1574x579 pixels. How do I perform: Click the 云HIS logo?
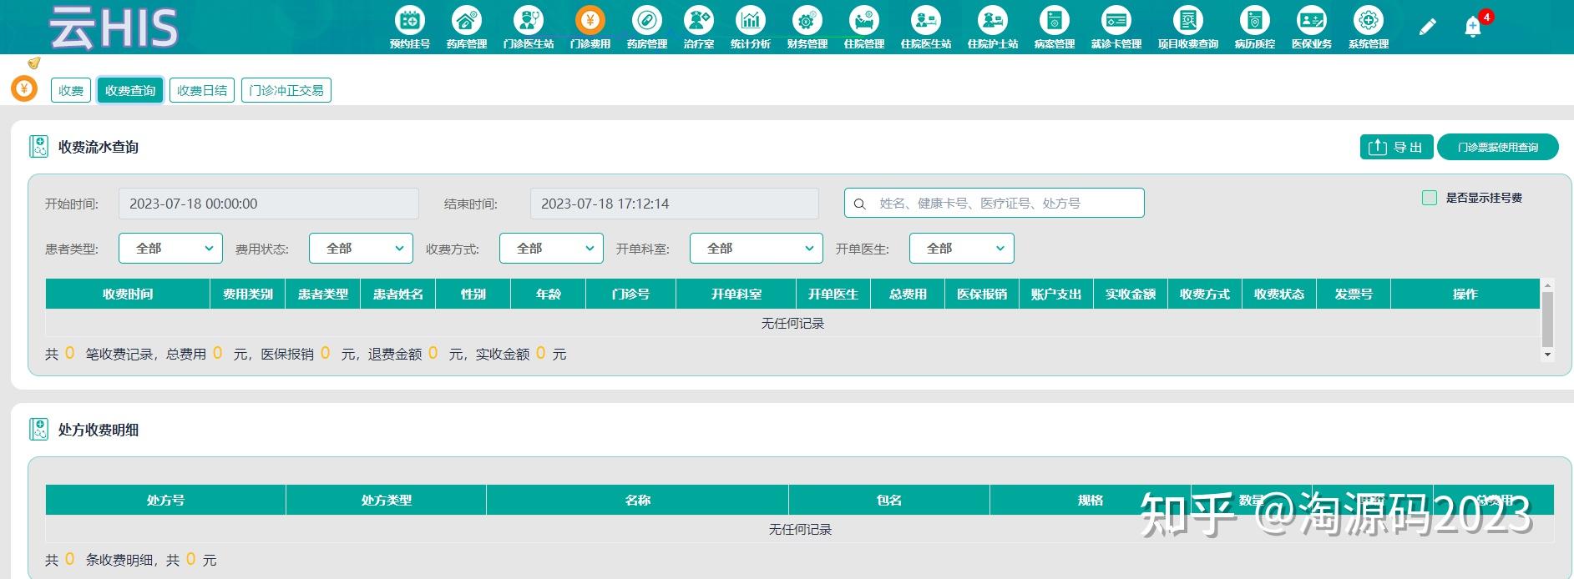[114, 28]
